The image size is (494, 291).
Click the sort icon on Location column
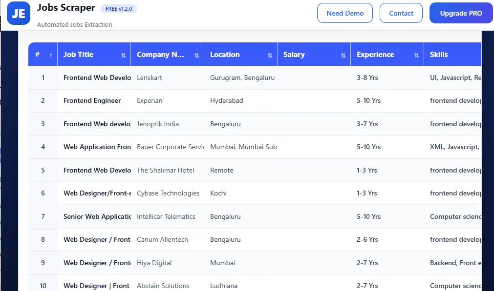coord(270,55)
